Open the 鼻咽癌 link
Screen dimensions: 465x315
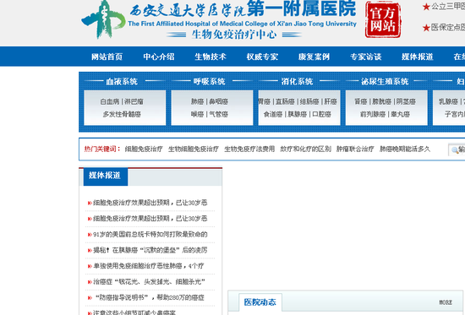219,101
